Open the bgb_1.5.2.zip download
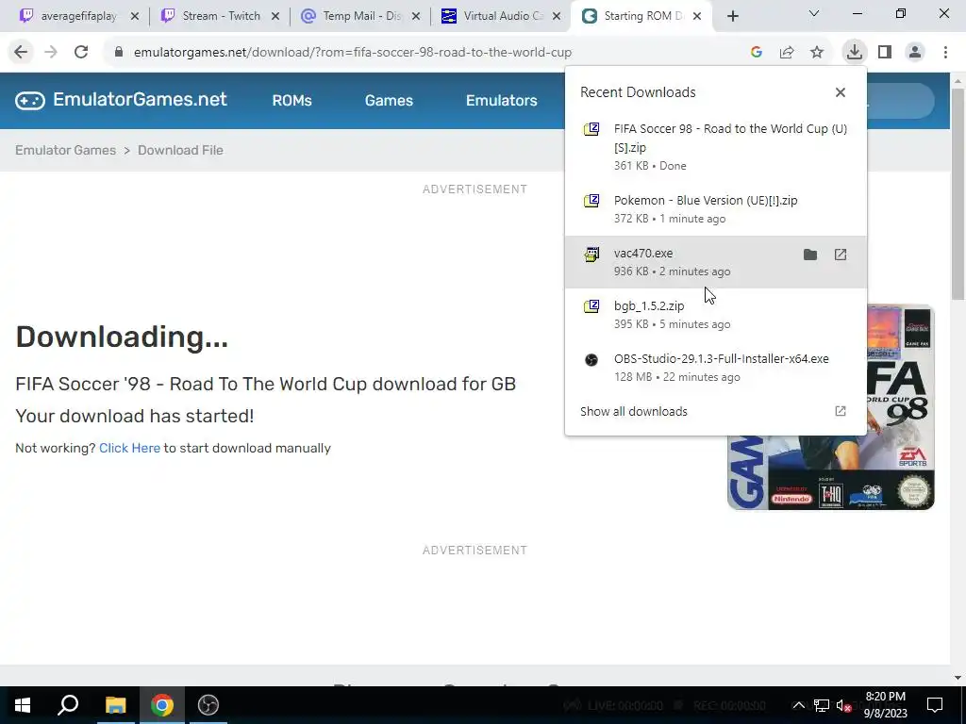This screenshot has width=966, height=724. pyautogui.click(x=716, y=315)
